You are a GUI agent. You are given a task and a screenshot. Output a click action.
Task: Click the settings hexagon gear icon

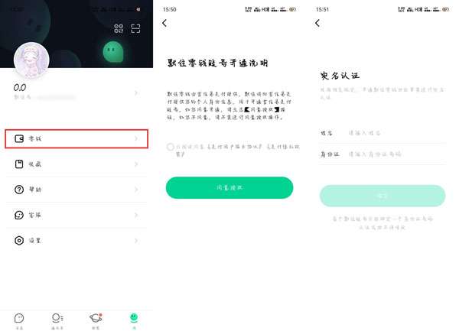[19, 241]
